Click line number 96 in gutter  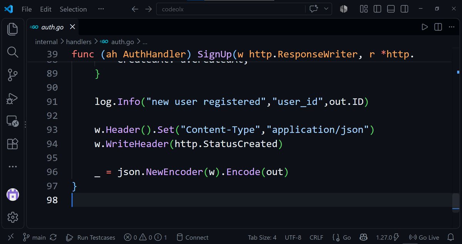click(x=52, y=172)
